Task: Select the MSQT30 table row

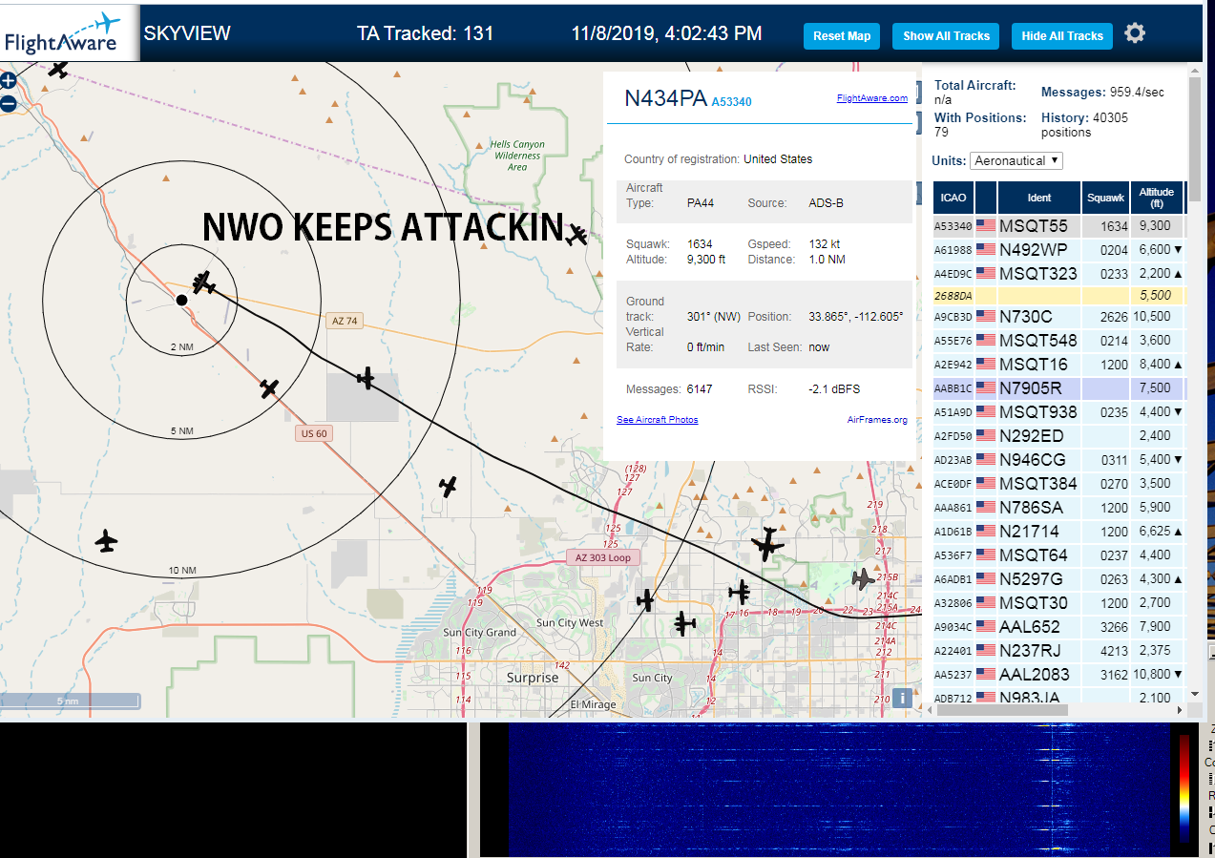Action: point(1058,603)
